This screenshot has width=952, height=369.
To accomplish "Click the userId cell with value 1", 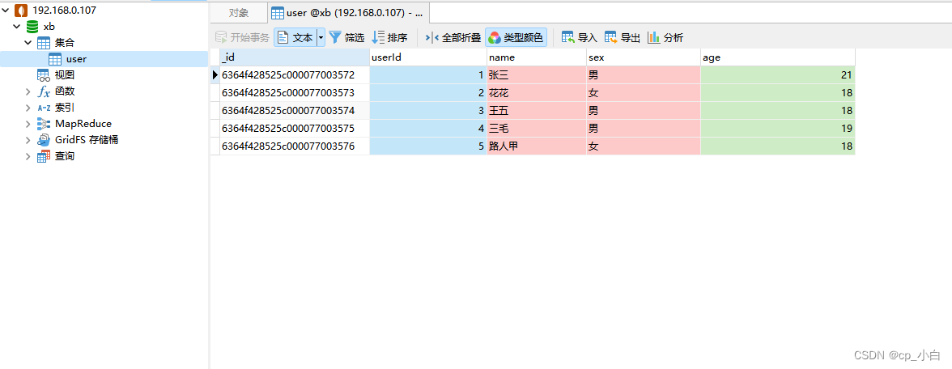I will [x=428, y=75].
